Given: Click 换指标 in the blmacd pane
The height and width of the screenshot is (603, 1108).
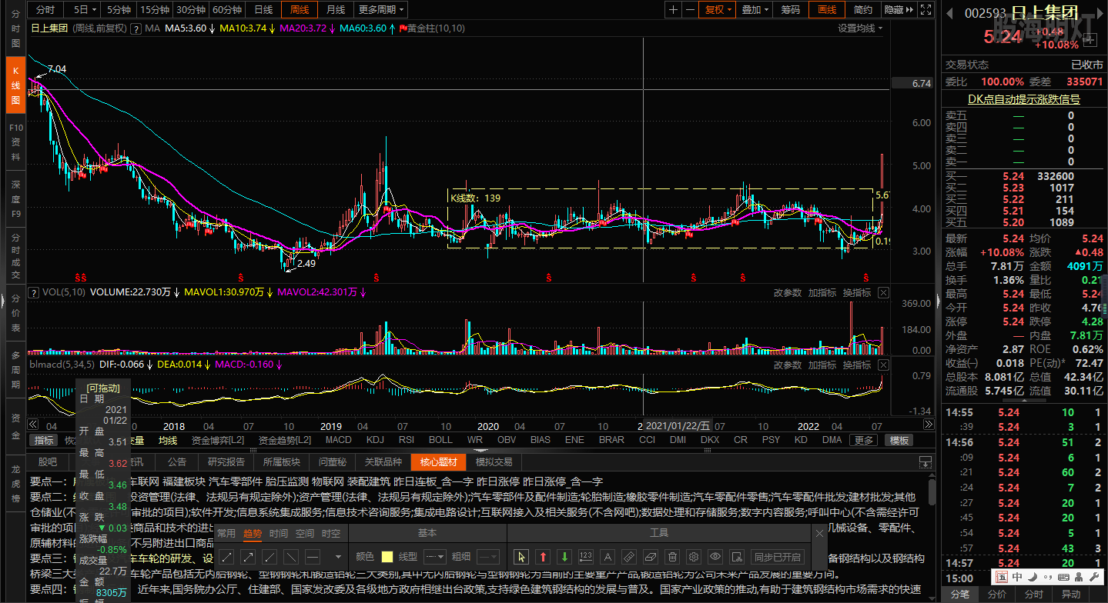Looking at the screenshot, I should pos(857,365).
